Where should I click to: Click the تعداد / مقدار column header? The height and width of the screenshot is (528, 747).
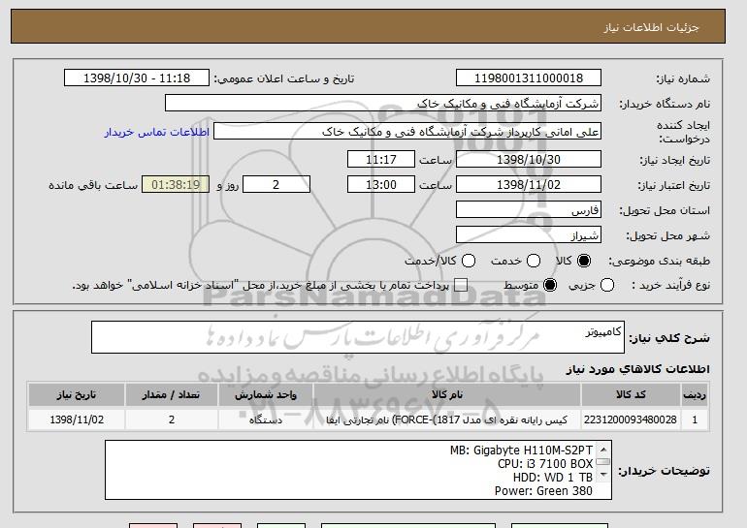pyautogui.click(x=171, y=395)
